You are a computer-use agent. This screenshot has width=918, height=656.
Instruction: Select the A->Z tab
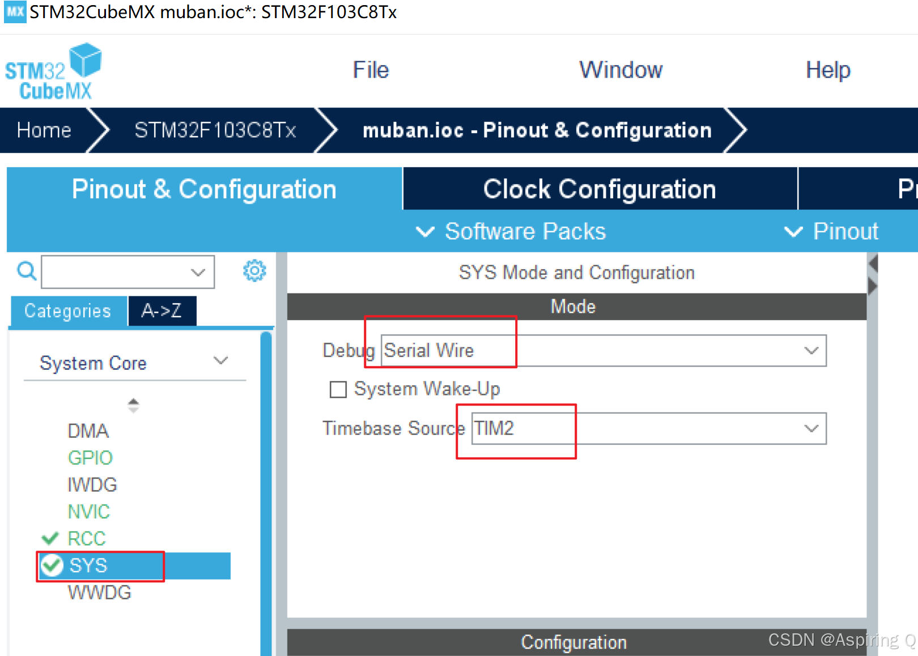162,311
